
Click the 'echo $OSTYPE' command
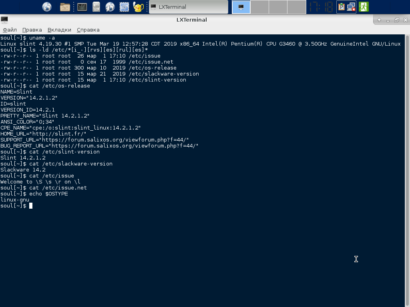tap(48, 194)
